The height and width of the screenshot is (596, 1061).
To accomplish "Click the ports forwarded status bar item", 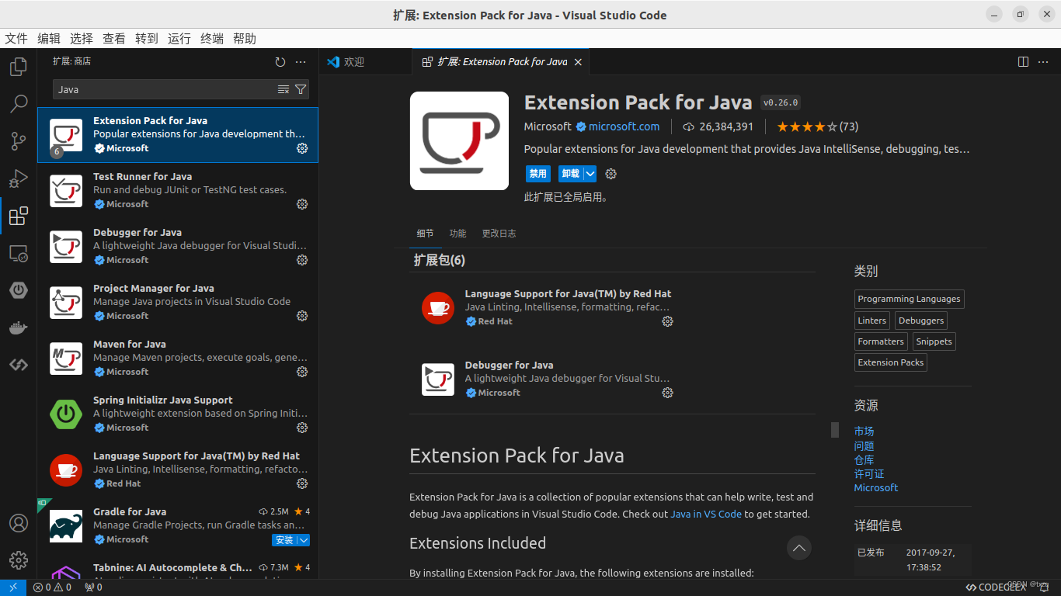I will (93, 587).
